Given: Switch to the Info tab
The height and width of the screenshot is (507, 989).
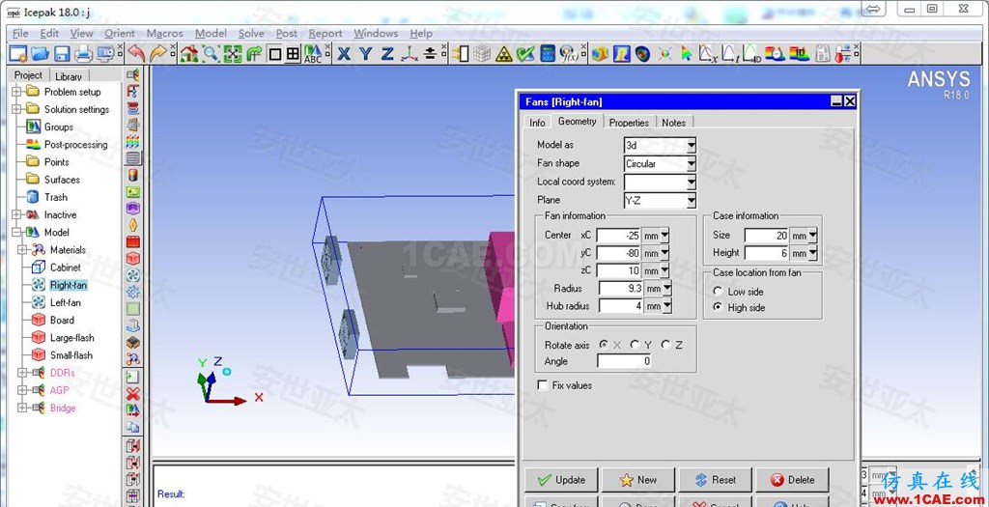Looking at the screenshot, I should [x=537, y=123].
